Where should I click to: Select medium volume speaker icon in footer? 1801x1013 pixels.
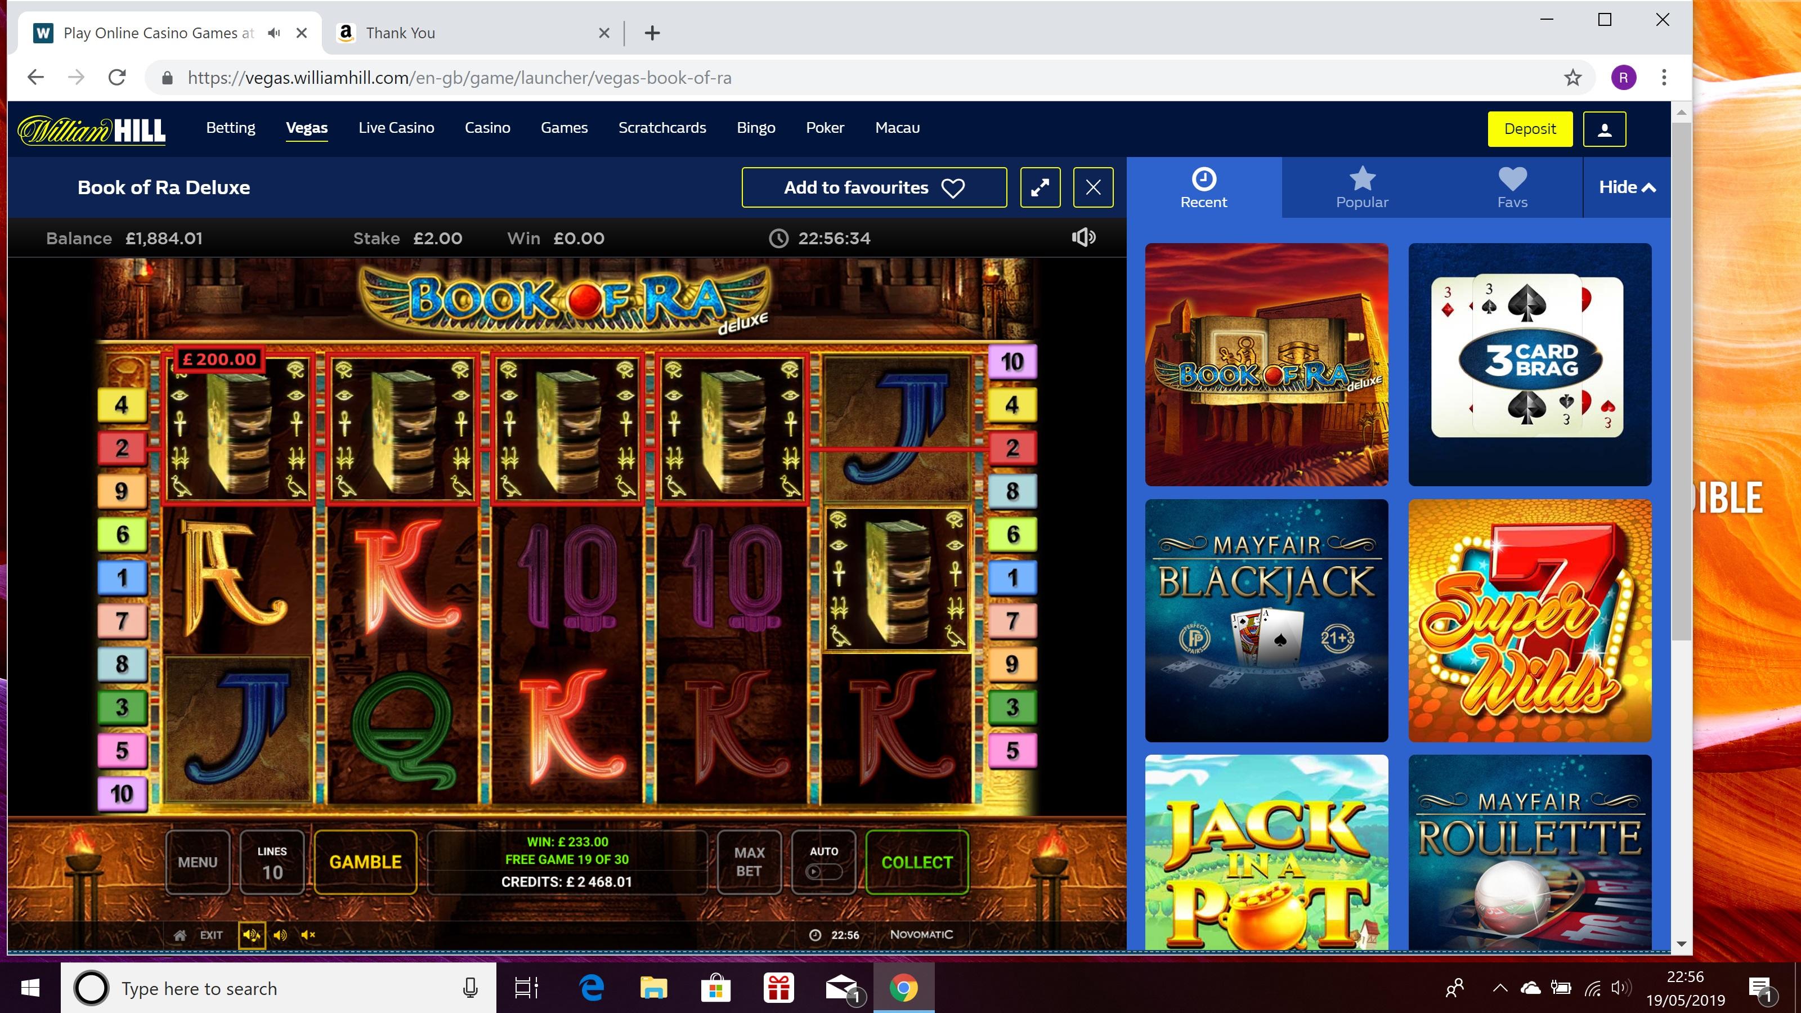pos(280,935)
